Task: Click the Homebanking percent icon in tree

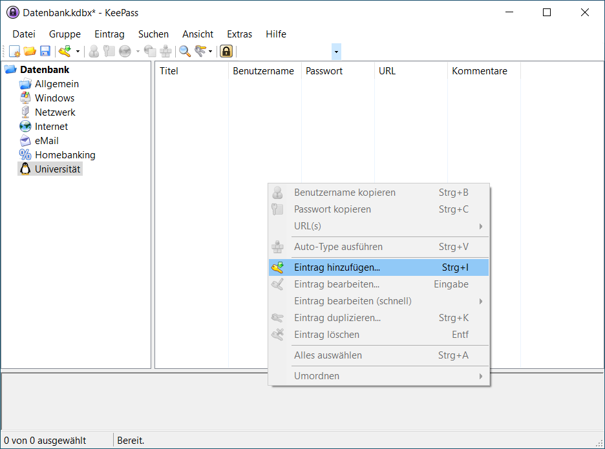Action: pyautogui.click(x=25, y=155)
